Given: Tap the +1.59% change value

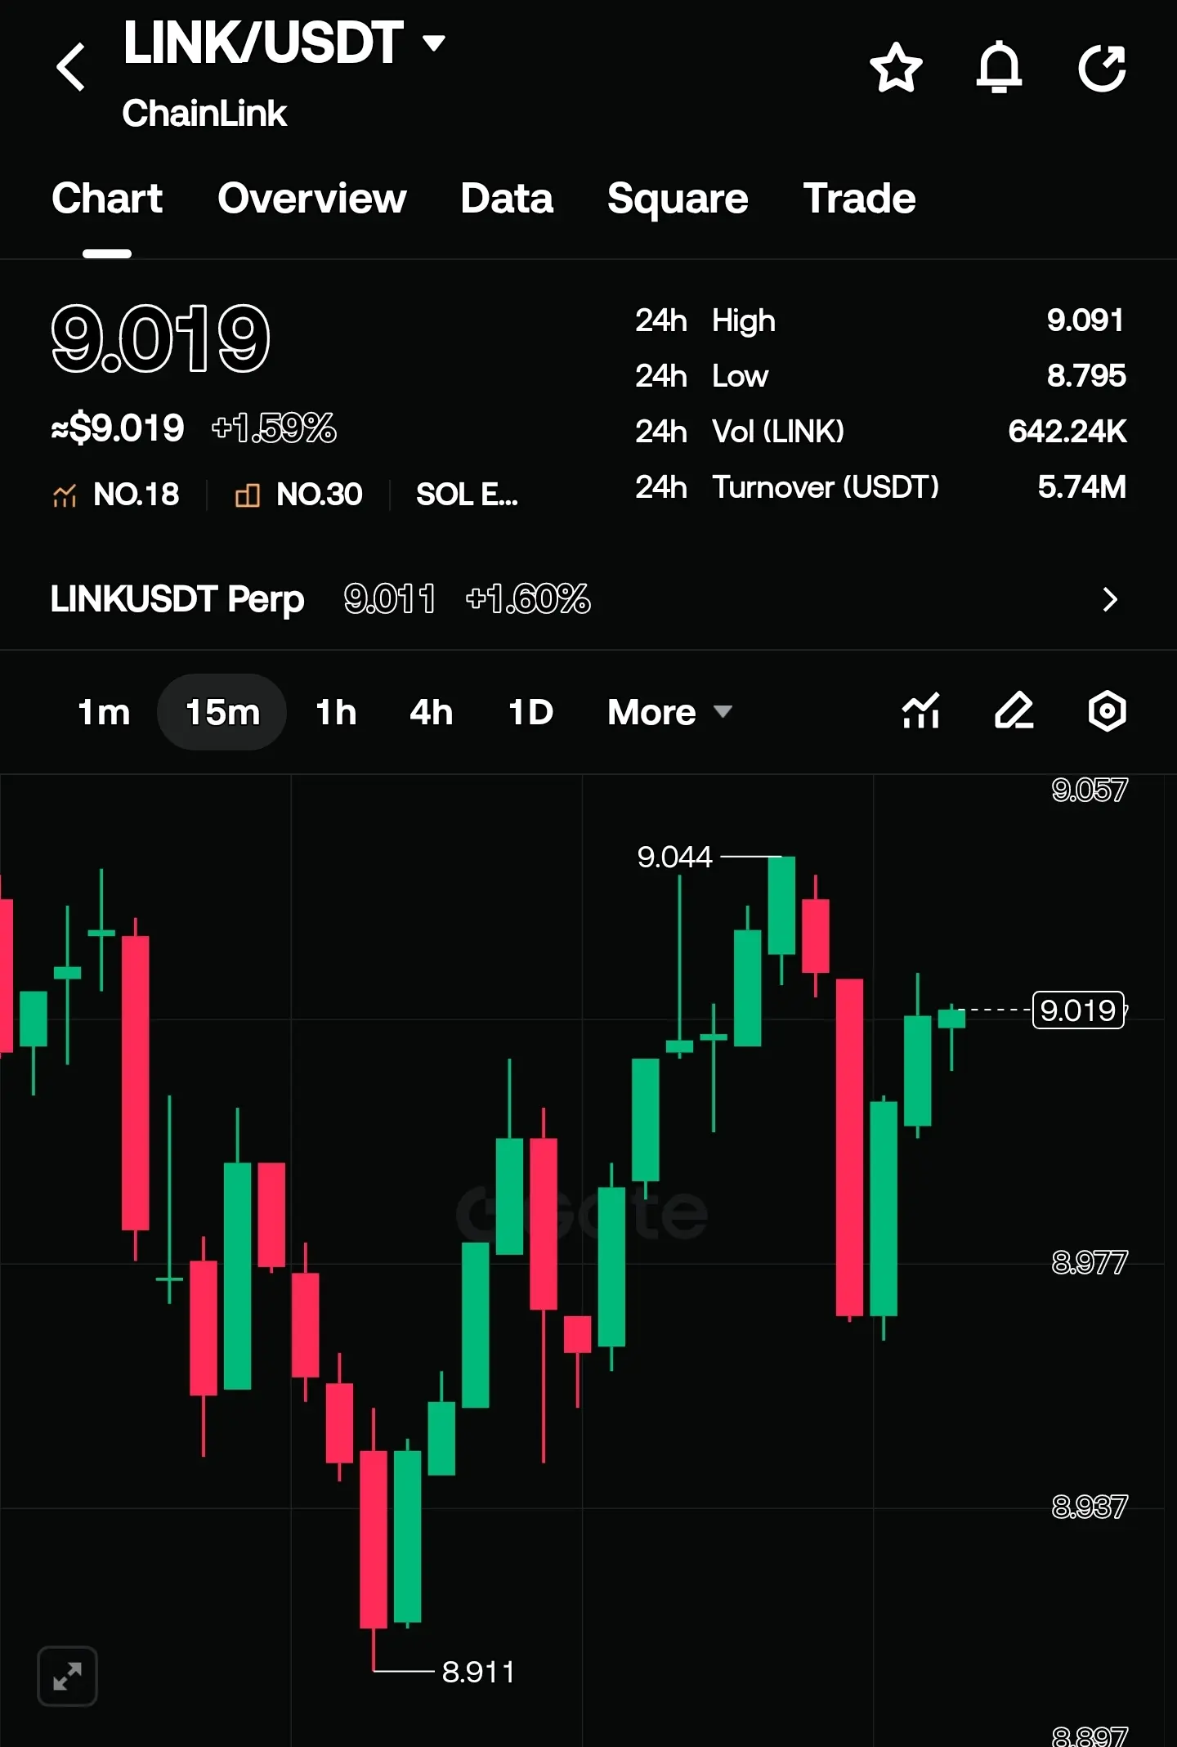Looking at the screenshot, I should tap(274, 428).
